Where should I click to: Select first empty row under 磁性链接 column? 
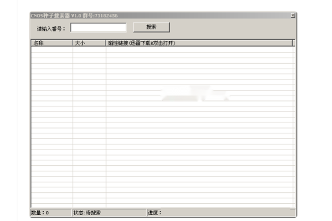199,50
